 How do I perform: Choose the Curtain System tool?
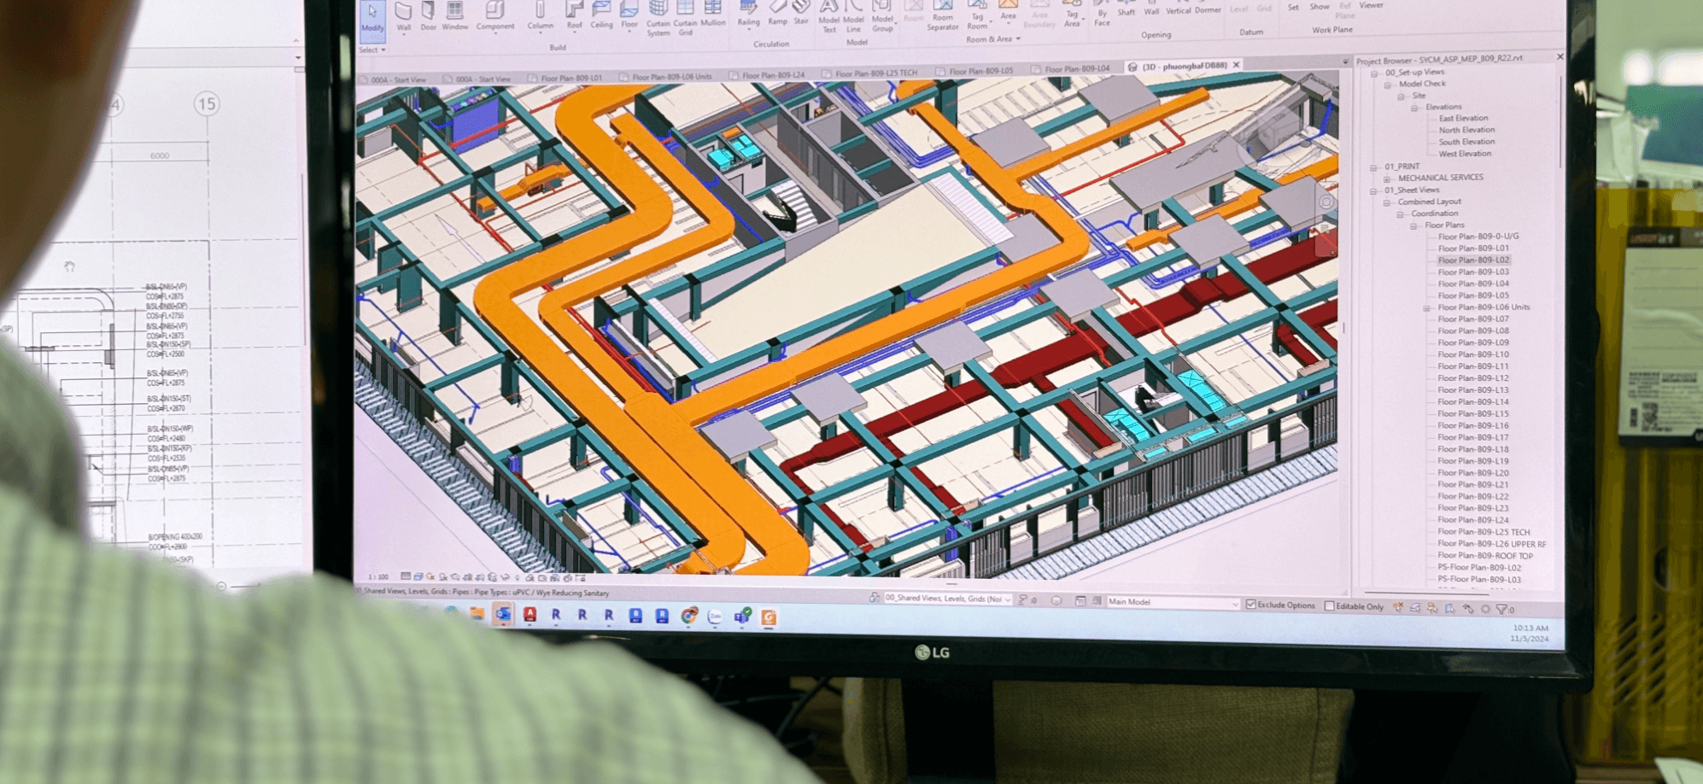658,19
